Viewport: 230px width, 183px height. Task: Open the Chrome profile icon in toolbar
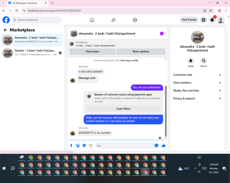pos(219,11)
